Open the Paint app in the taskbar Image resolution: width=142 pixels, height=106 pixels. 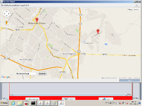point(54,103)
